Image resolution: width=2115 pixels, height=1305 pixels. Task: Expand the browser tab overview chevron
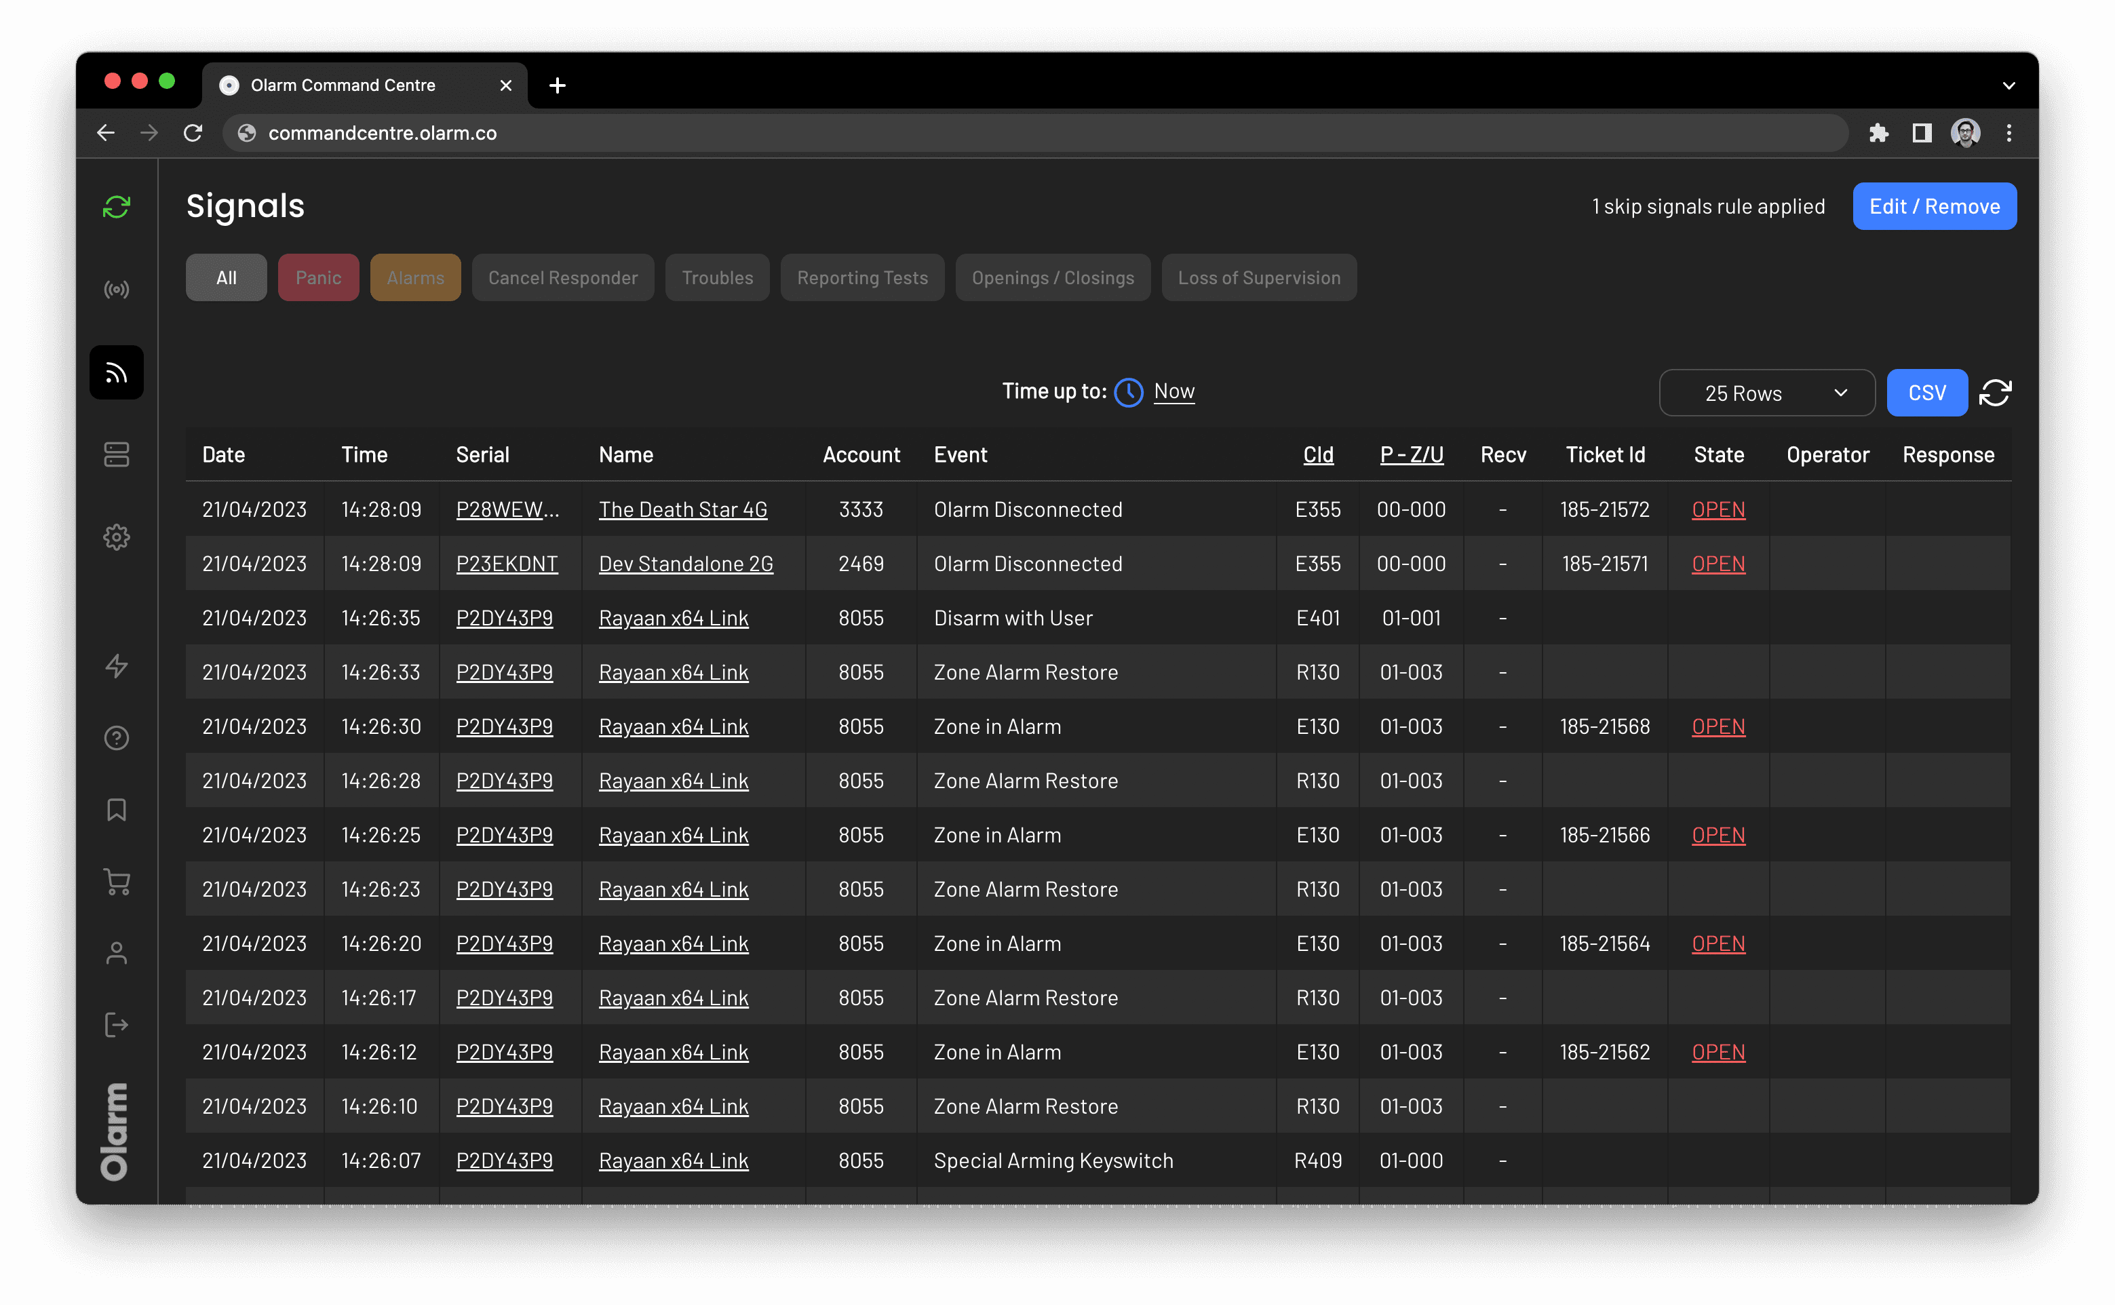pyautogui.click(x=2008, y=85)
